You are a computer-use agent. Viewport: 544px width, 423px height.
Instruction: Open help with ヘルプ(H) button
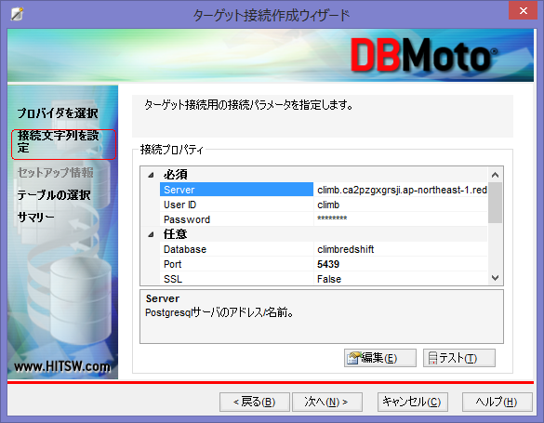tap(498, 402)
